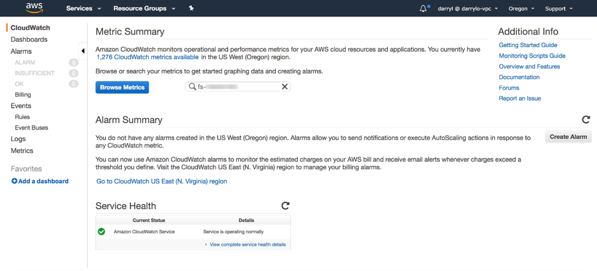Open Rules under Events
Screen dimensions: 597x271
(23, 117)
